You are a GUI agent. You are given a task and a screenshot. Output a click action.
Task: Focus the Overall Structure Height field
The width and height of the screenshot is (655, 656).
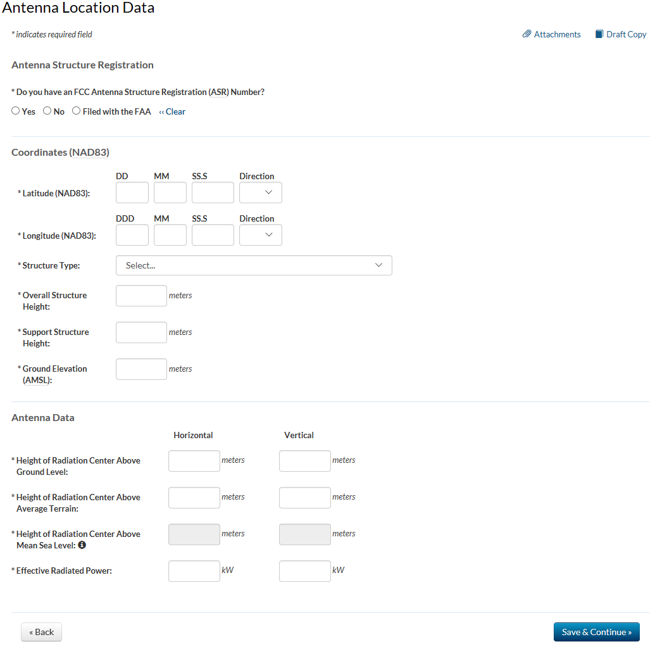click(141, 296)
